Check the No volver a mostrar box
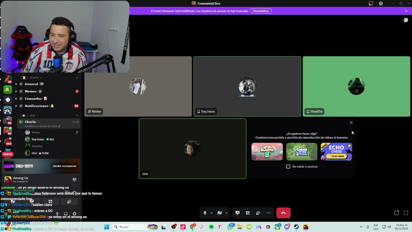This screenshot has width=412, height=232. (288, 167)
